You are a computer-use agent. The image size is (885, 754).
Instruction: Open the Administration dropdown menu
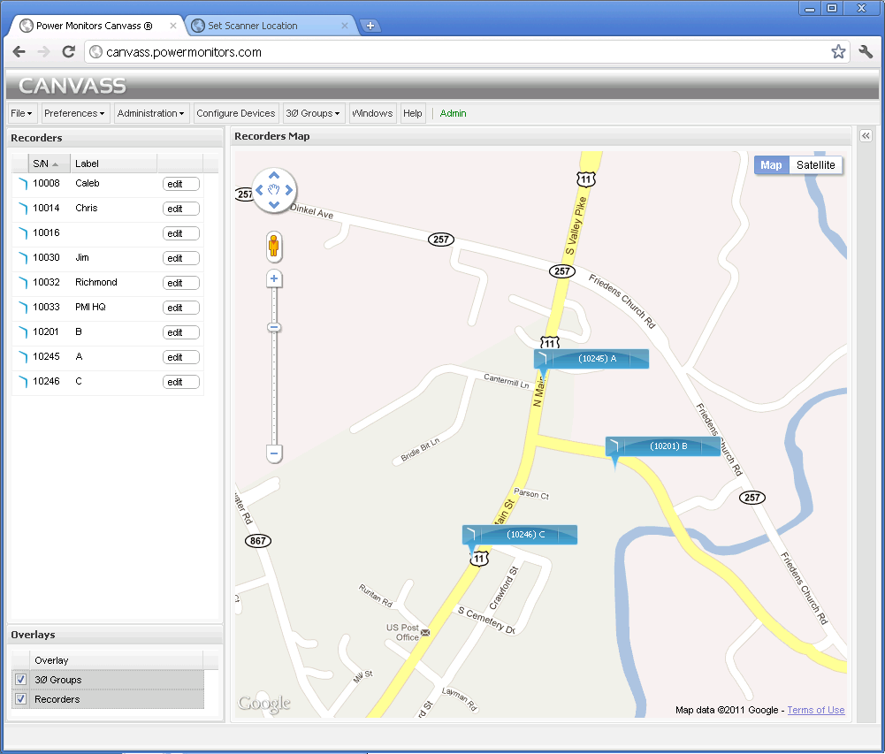click(151, 113)
